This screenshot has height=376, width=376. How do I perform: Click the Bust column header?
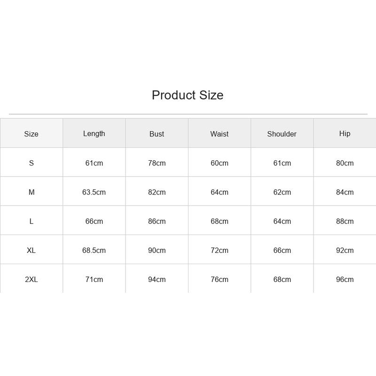coord(157,134)
